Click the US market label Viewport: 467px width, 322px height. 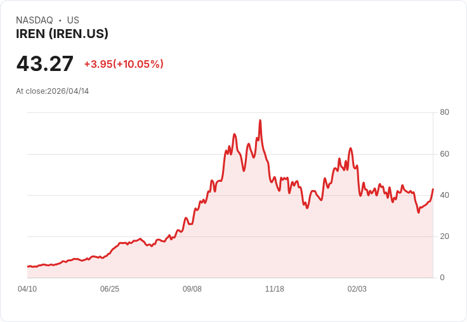tap(73, 20)
